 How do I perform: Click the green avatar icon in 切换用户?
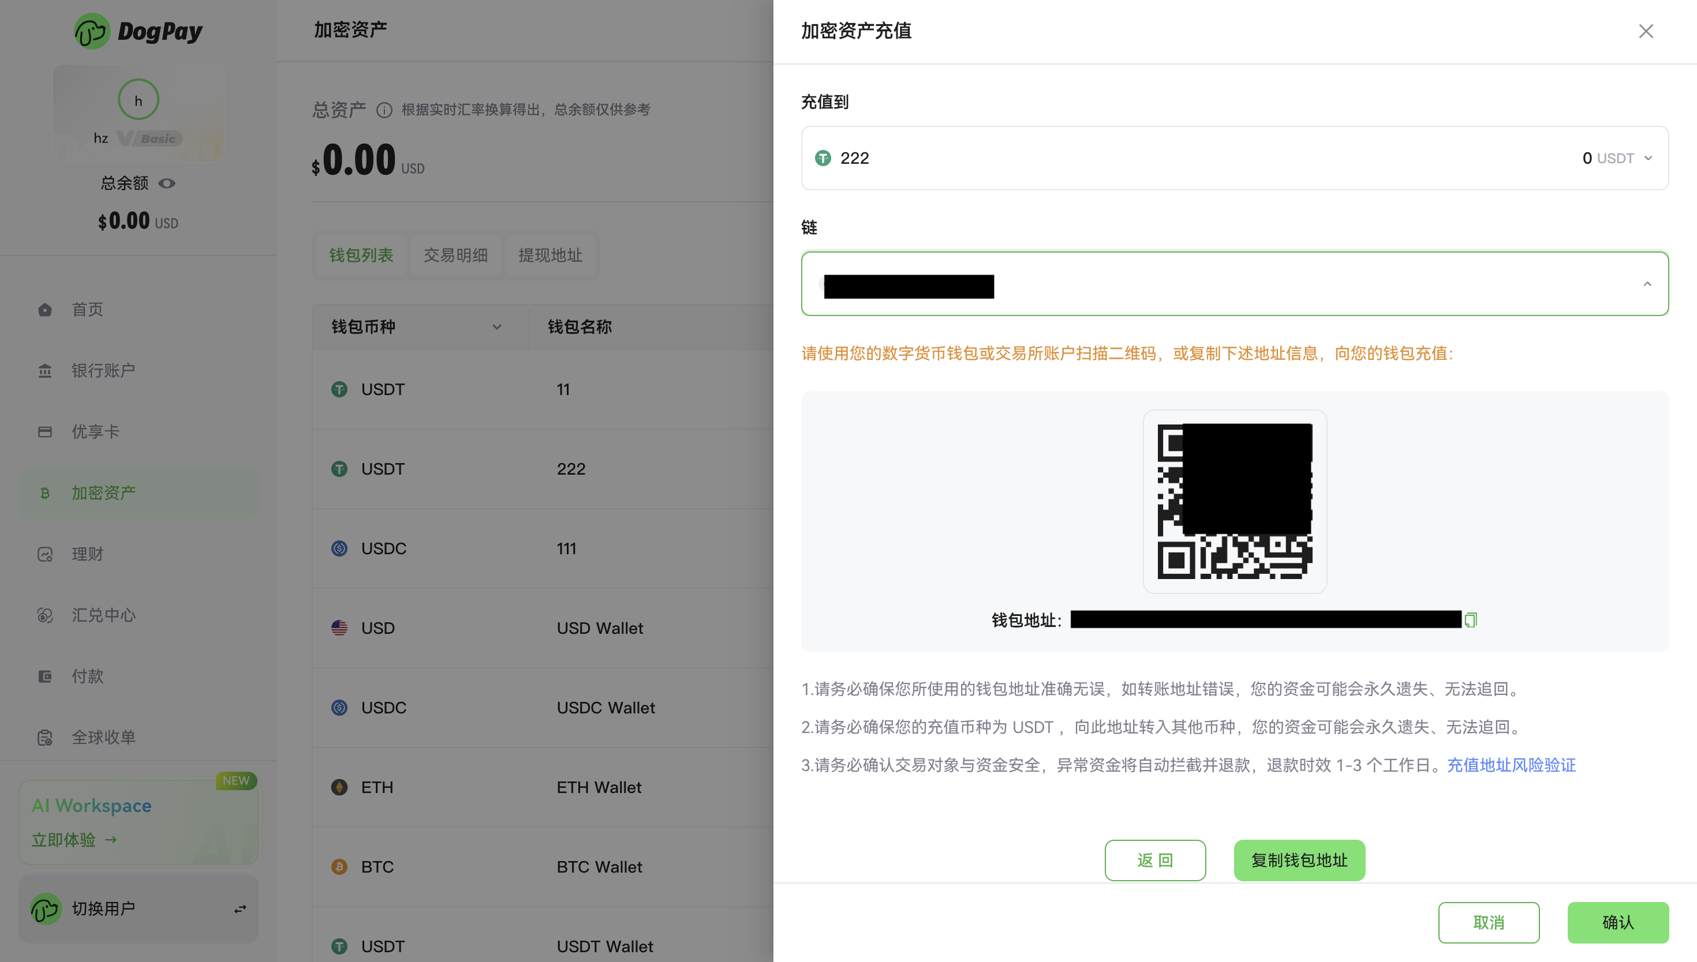(x=46, y=909)
